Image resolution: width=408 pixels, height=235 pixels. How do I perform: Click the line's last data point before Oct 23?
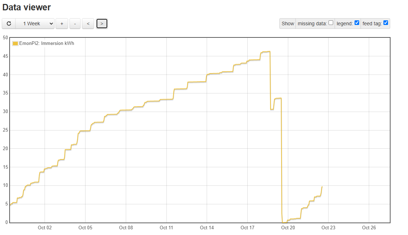322,187
